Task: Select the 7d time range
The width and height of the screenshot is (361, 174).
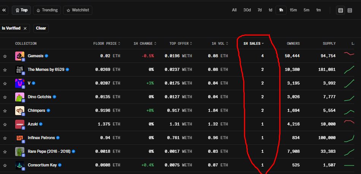Action: click(260, 10)
